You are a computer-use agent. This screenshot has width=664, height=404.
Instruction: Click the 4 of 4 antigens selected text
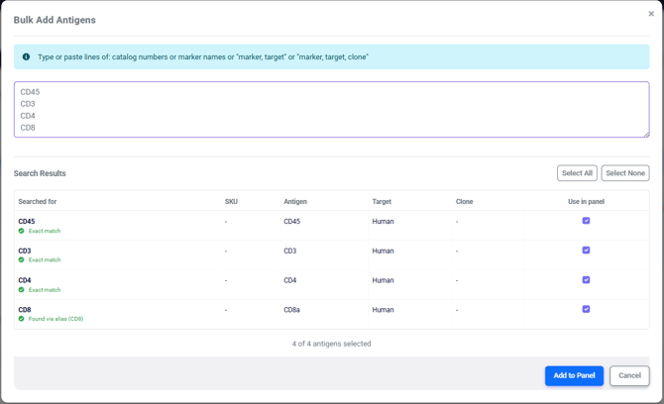point(331,344)
